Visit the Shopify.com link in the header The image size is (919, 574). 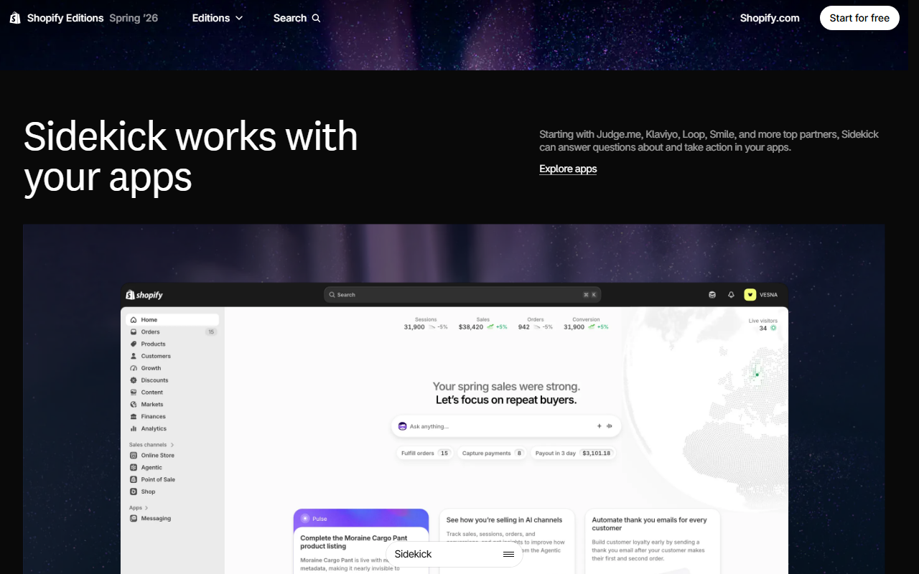(x=770, y=18)
